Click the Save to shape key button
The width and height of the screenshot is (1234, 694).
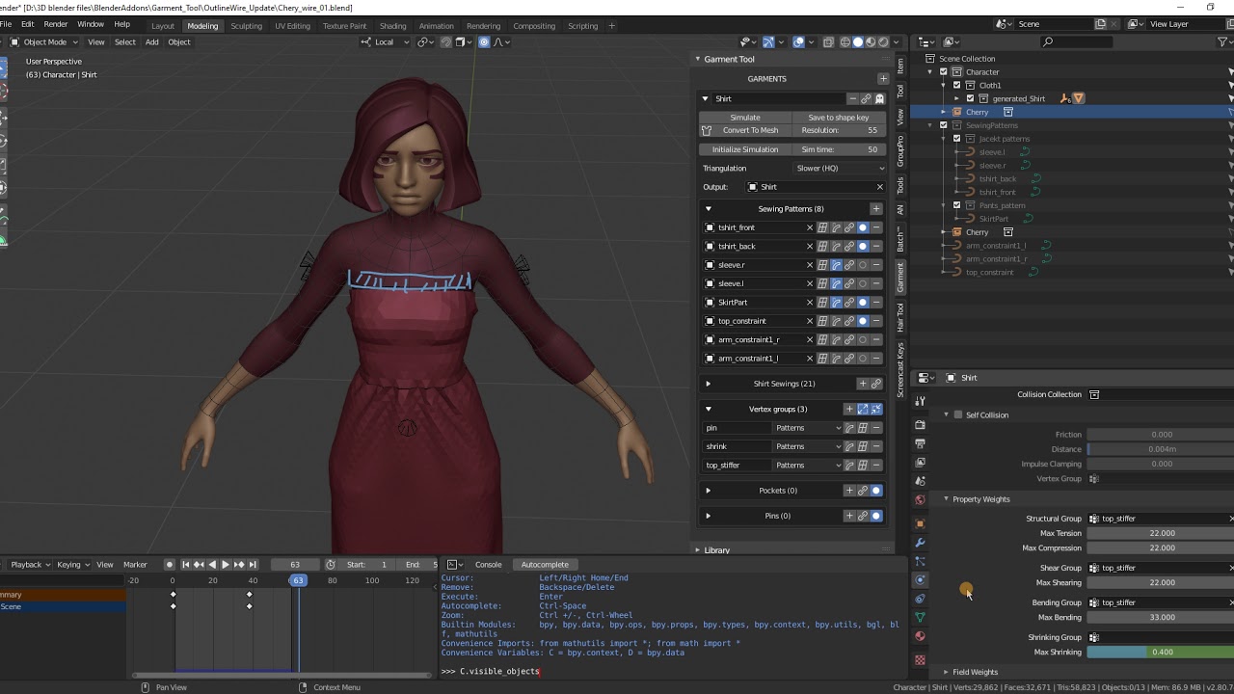(839, 118)
